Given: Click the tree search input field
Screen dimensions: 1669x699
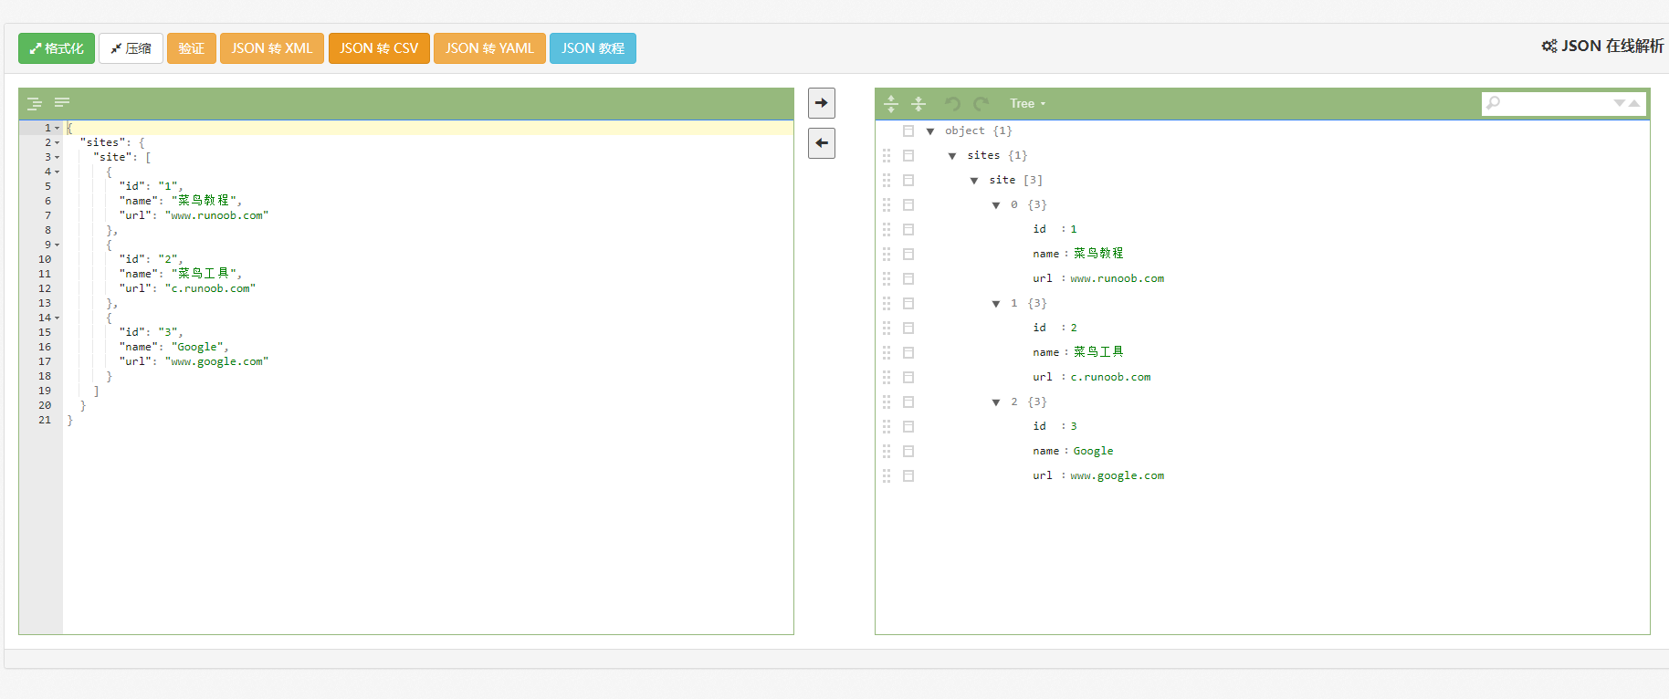Looking at the screenshot, I should pyautogui.click(x=1555, y=103).
